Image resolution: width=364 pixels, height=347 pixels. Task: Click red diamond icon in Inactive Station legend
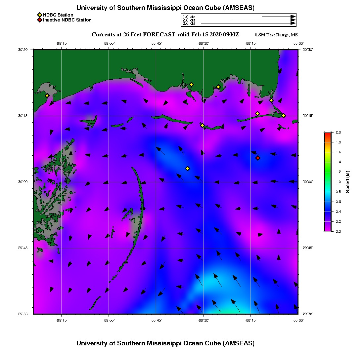39,20
